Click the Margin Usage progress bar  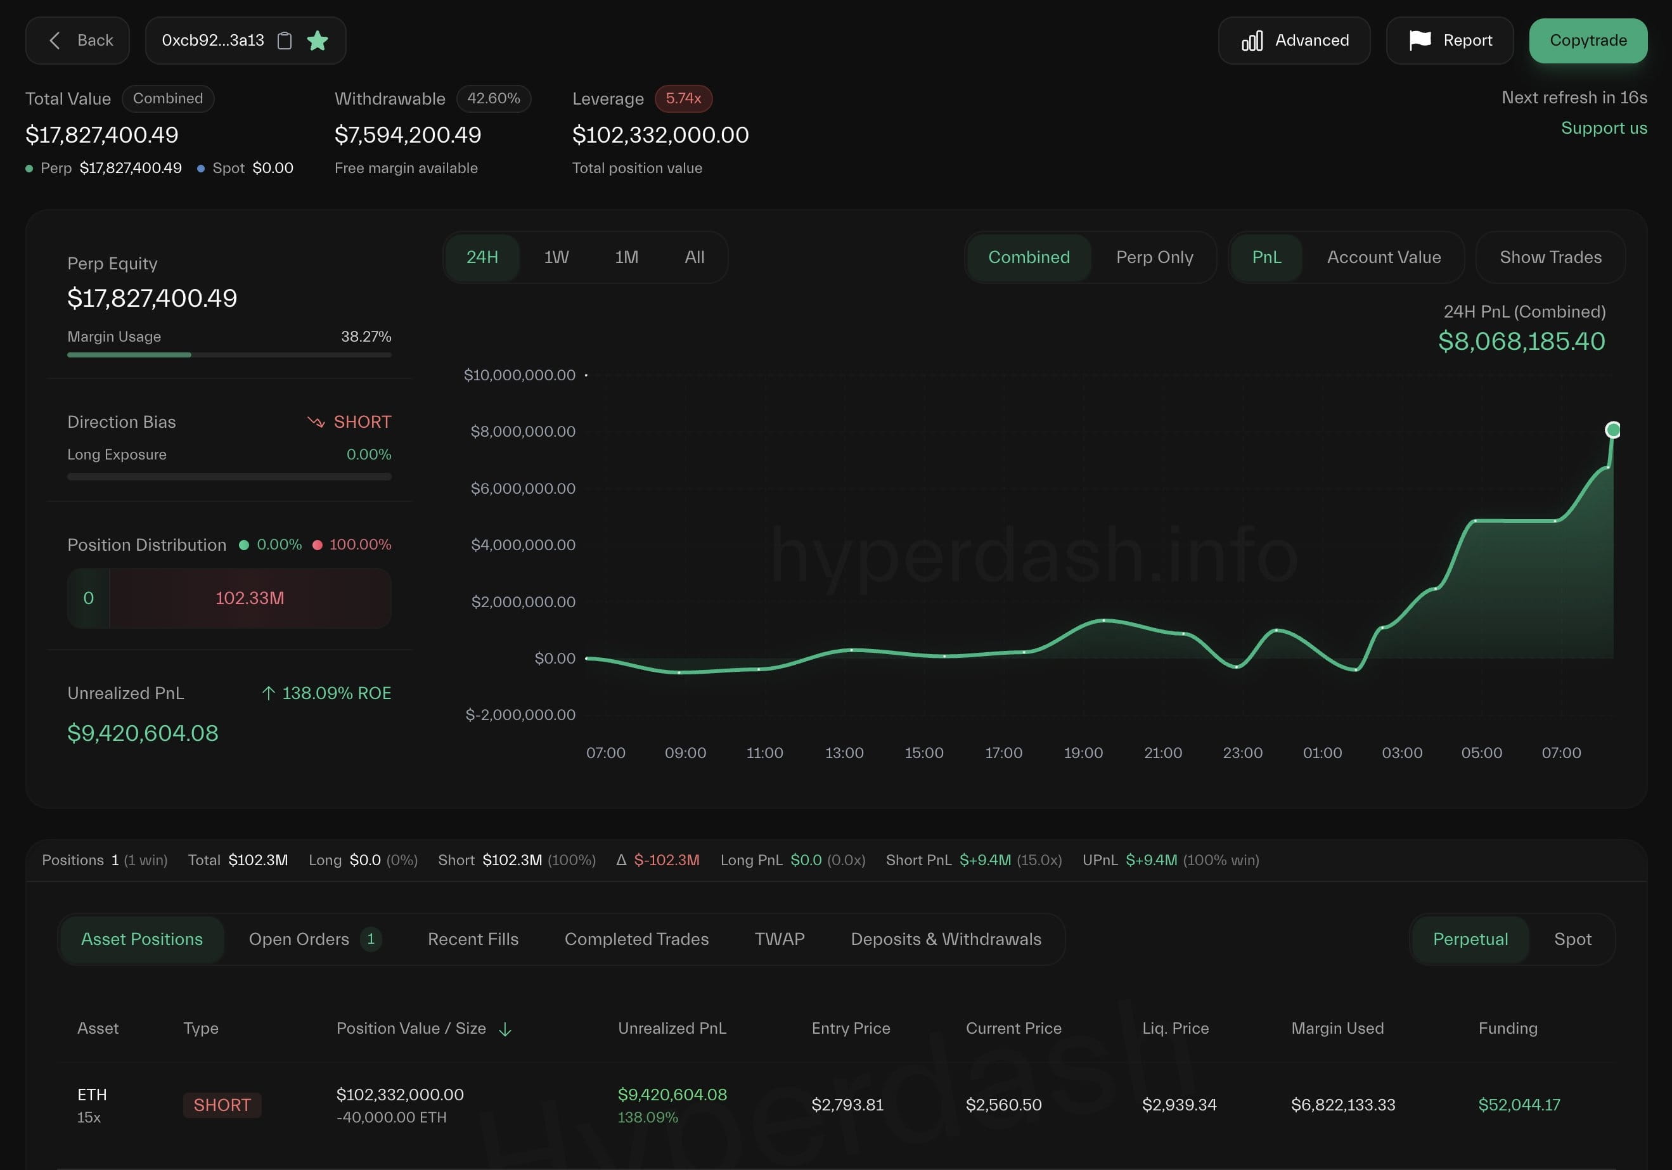coord(229,354)
